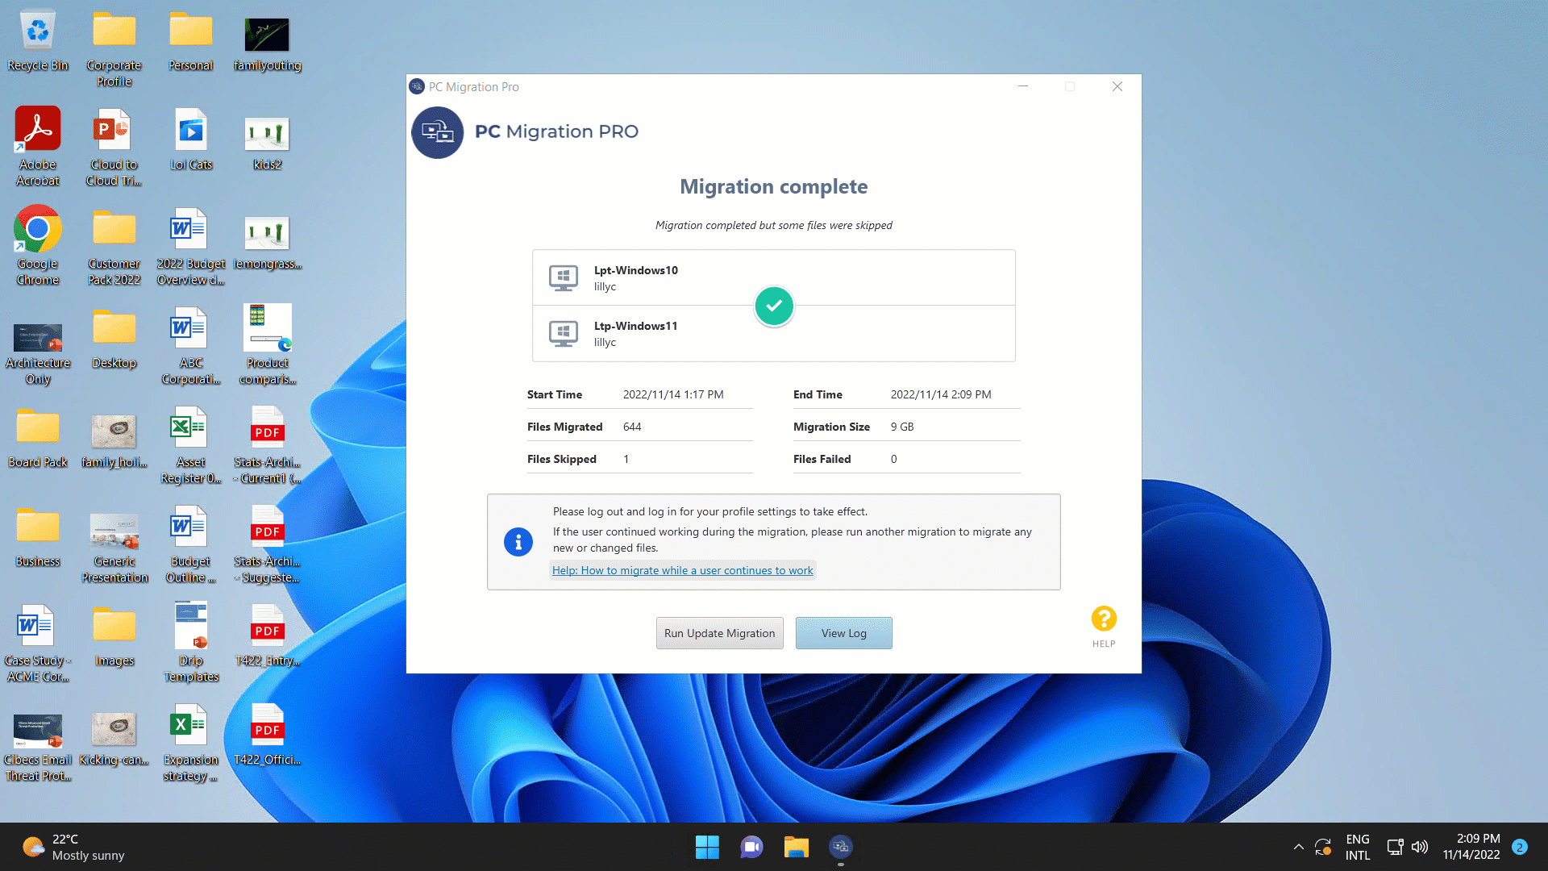Select the Google Chrome desktop shortcut
This screenshot has height=871, width=1548.
point(38,246)
